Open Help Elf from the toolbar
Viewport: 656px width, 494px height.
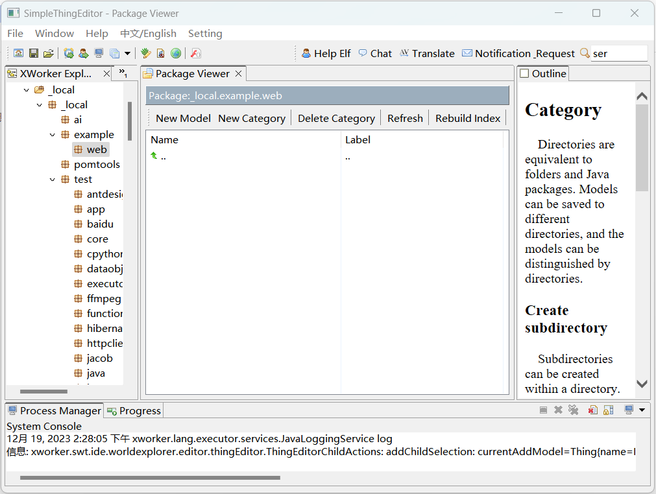click(326, 53)
